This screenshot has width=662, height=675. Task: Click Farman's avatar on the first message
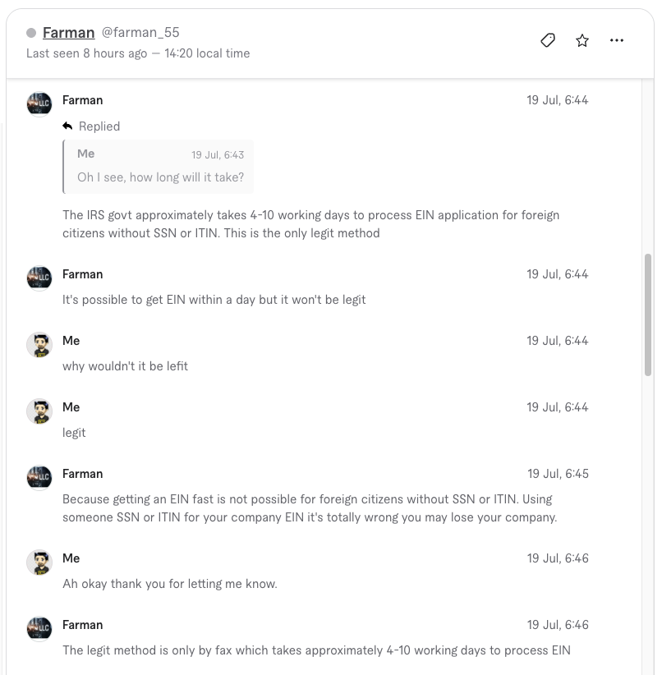click(x=39, y=103)
